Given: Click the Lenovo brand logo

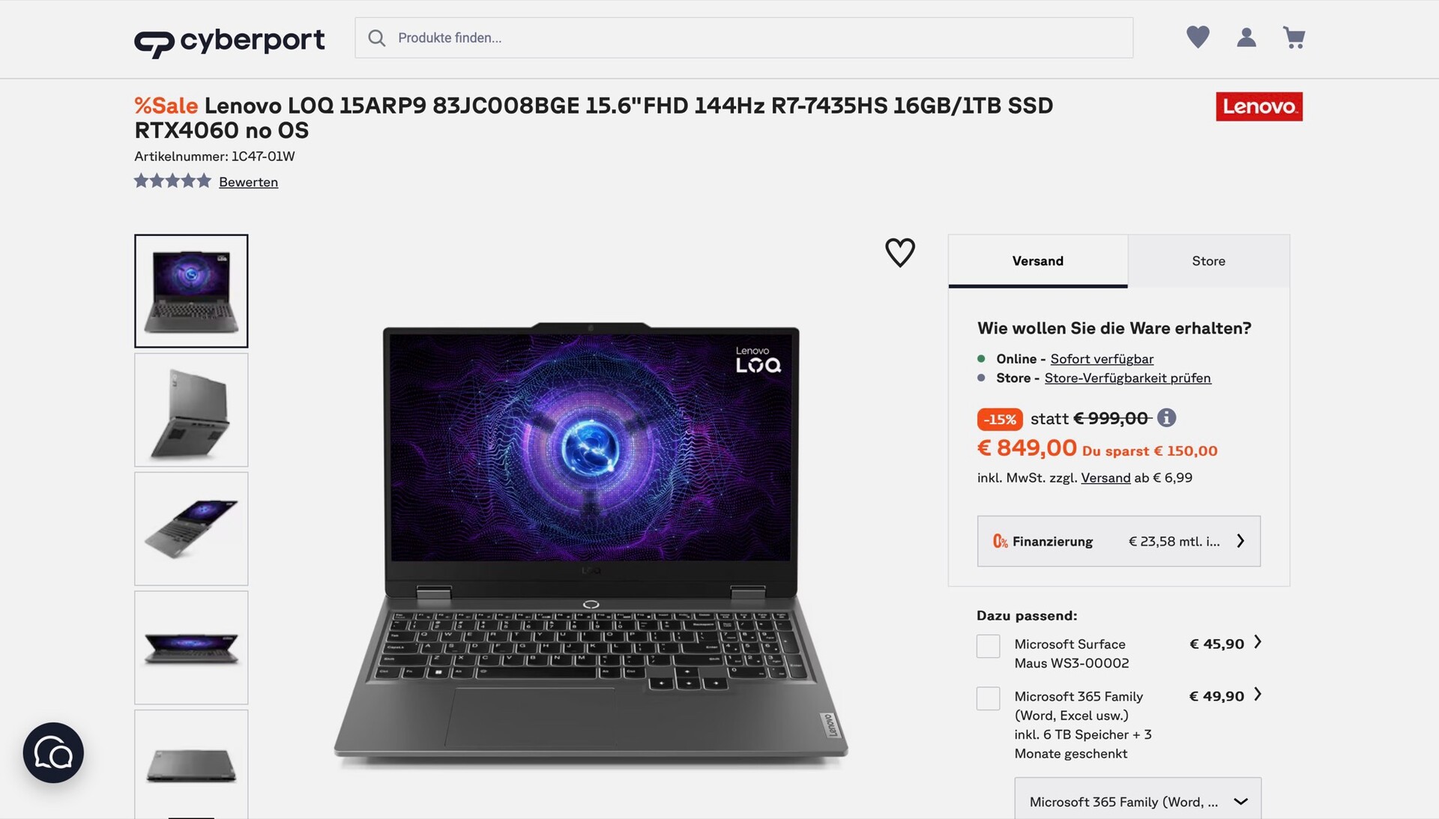Looking at the screenshot, I should (x=1259, y=106).
